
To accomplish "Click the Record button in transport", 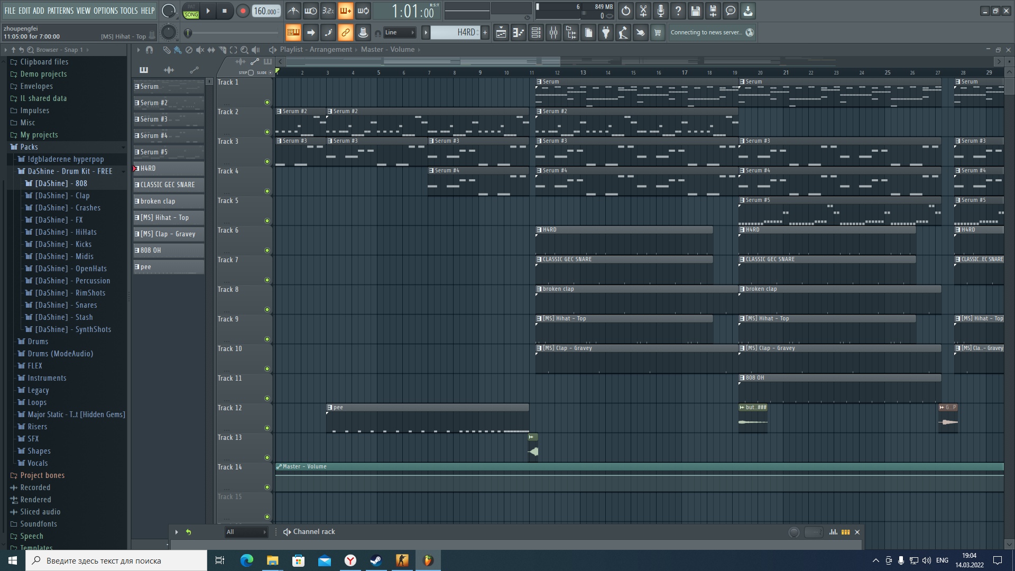I will tap(243, 11).
